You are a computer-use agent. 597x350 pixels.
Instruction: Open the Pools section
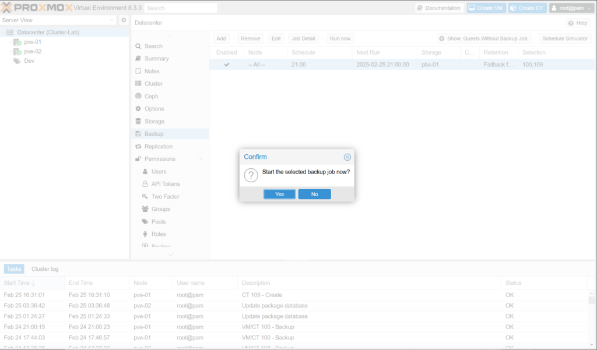tap(159, 222)
